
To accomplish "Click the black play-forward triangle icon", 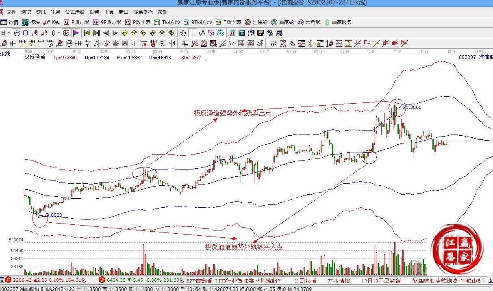I will tap(115, 33).
